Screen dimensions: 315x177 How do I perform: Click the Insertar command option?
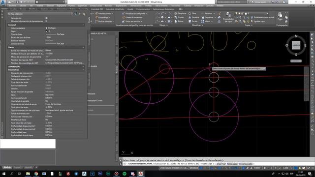tap(221, 164)
